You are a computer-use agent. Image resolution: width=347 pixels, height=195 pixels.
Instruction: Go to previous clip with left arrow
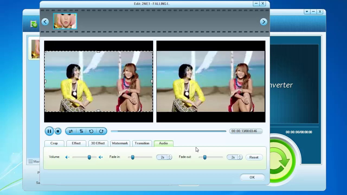[x=45, y=22]
